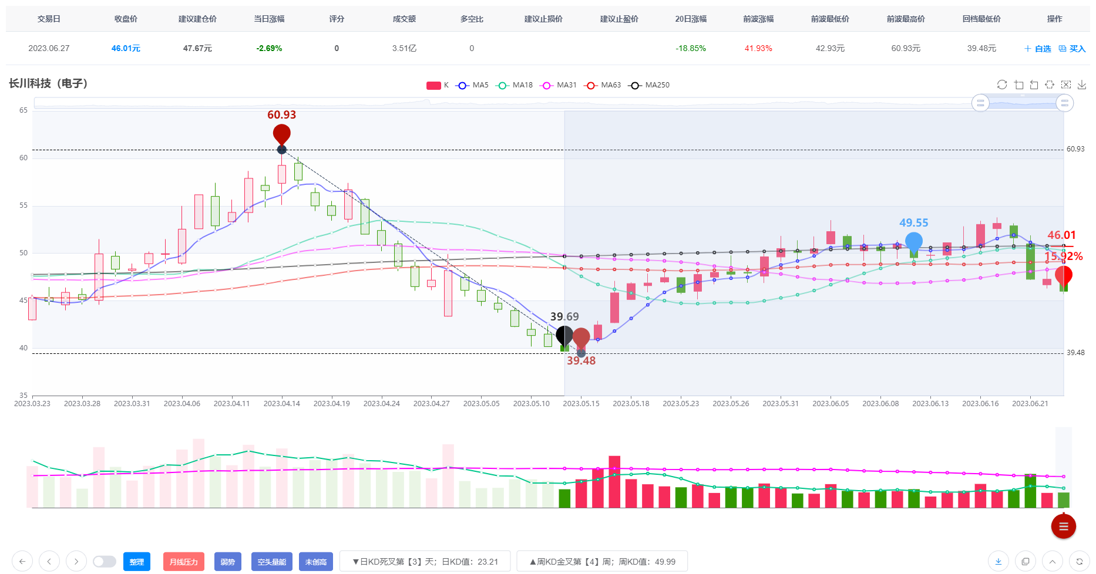Screen dimensions: 1096x574
Task: Click the 评分 column header
Action: [337, 19]
